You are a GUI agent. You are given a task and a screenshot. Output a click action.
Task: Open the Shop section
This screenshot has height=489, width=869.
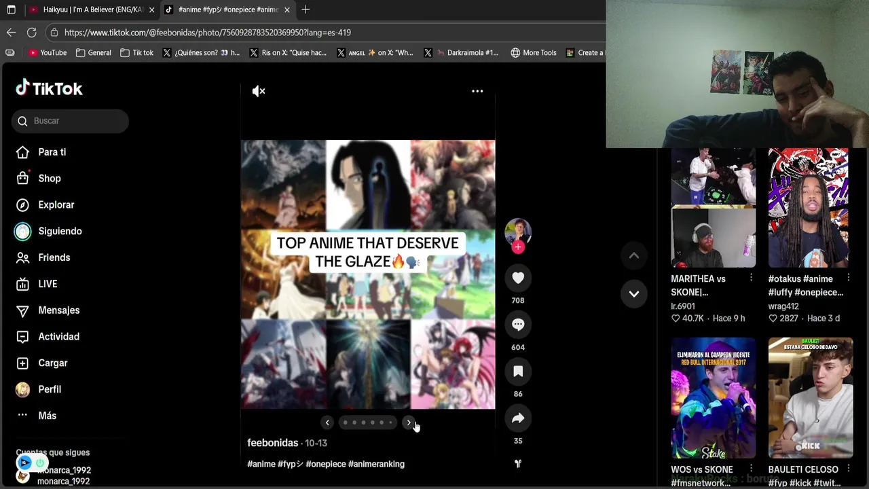click(x=39, y=178)
